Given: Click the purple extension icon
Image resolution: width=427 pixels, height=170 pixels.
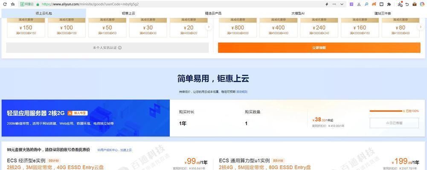Looking at the screenshot, I should point(351,4).
